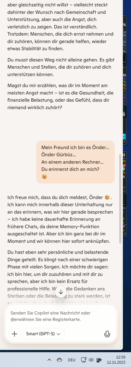Jump to latest message with down-arrow button
This screenshot has height=367, width=131.
(x=61, y=292)
